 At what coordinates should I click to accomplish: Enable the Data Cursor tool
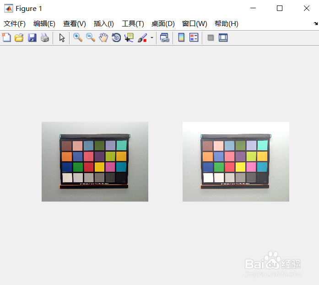coord(129,38)
